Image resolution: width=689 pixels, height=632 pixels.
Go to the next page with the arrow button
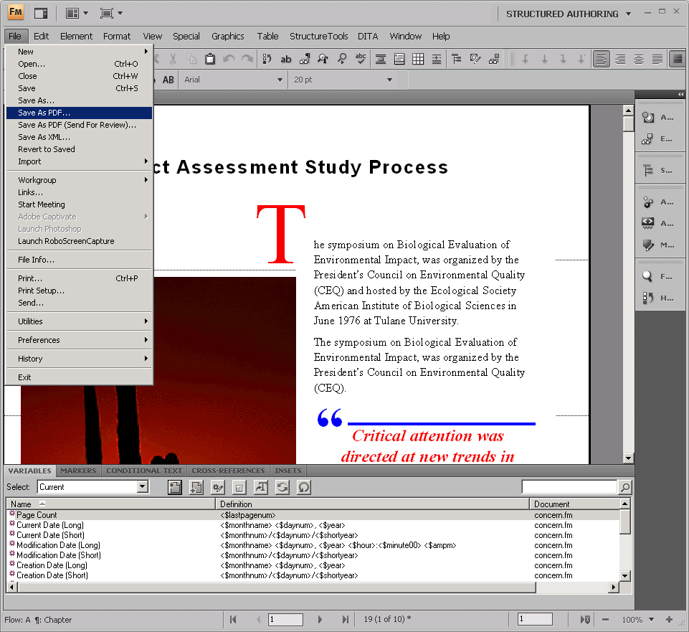point(320,619)
